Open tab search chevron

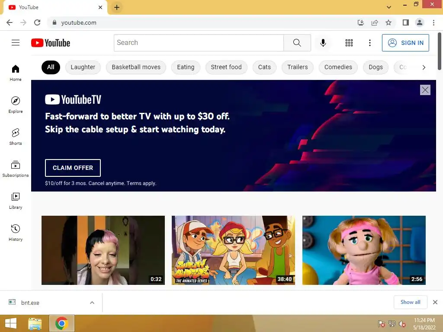pos(389,7)
